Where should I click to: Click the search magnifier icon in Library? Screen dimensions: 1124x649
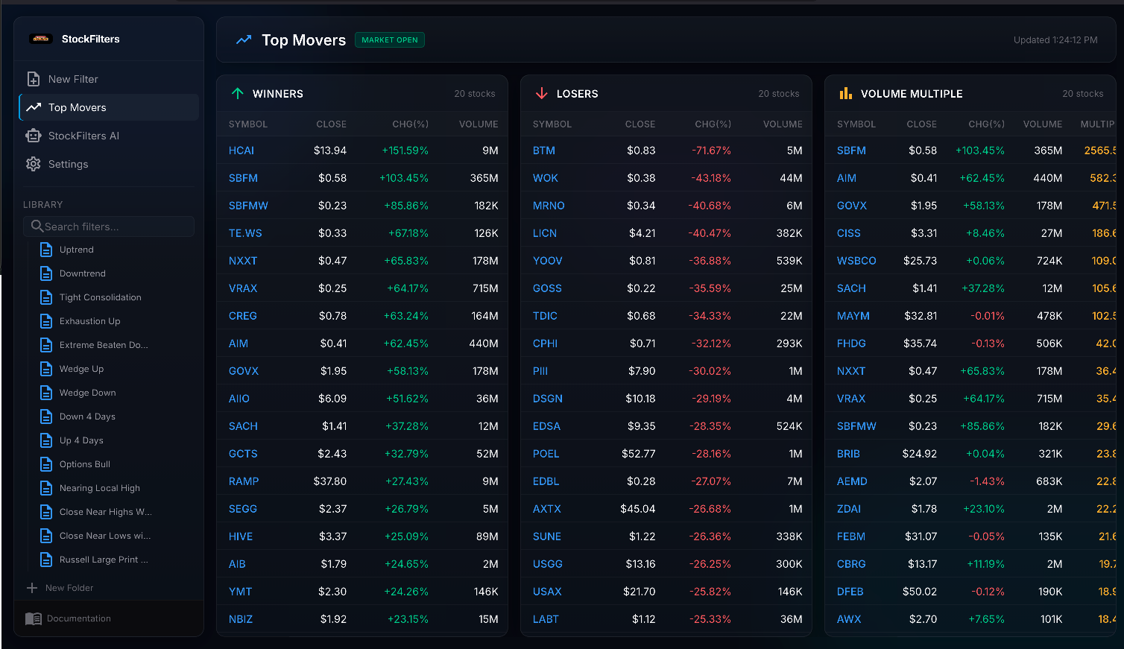click(37, 226)
